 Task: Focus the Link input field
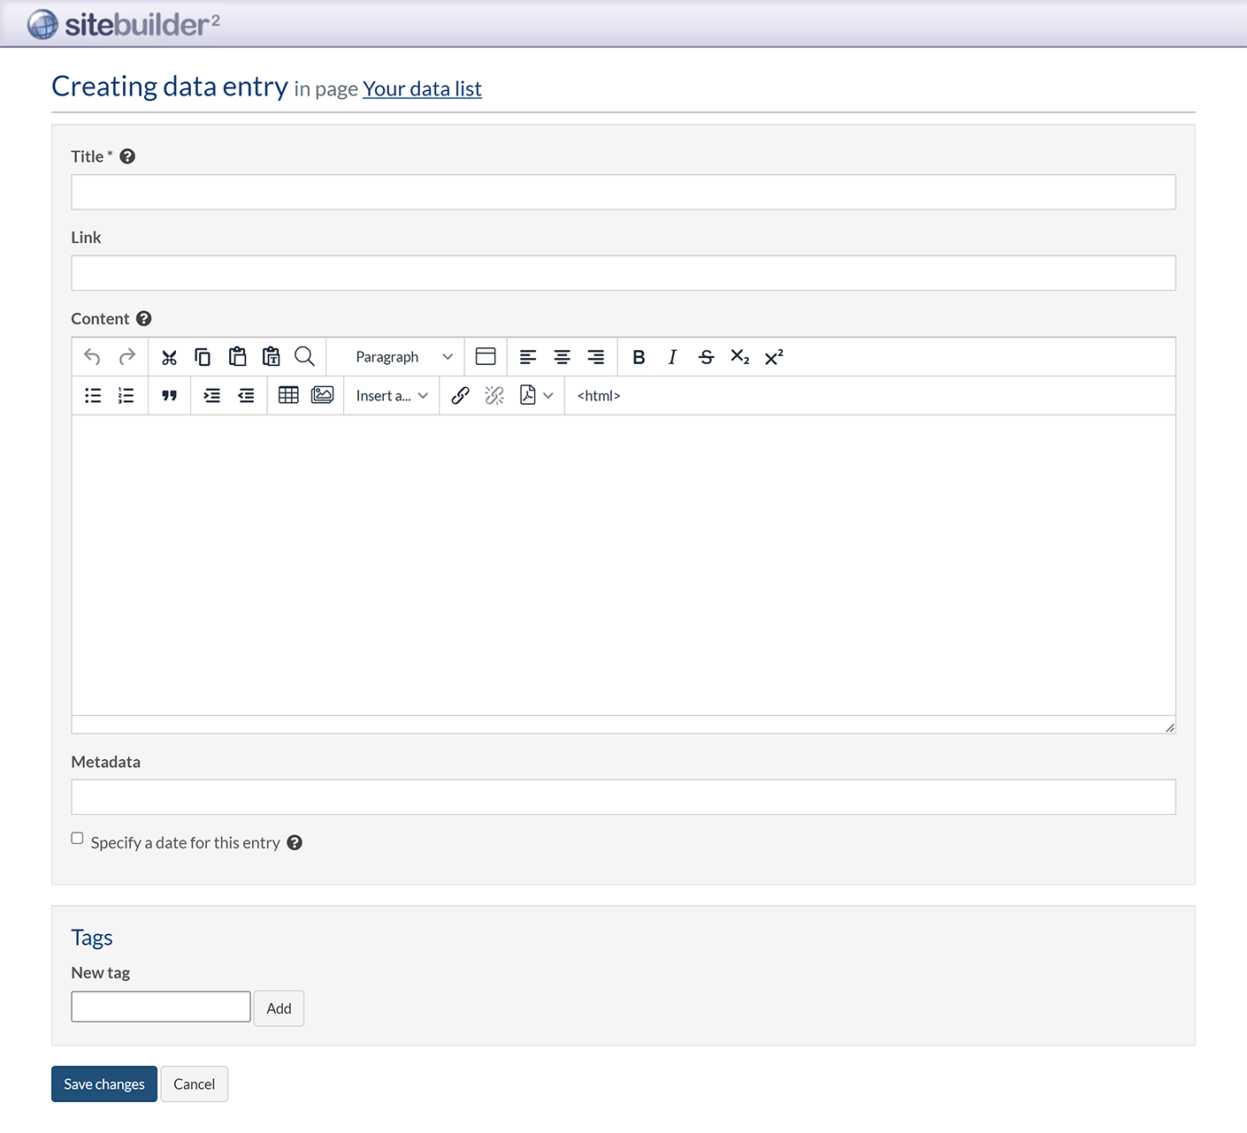tap(623, 273)
